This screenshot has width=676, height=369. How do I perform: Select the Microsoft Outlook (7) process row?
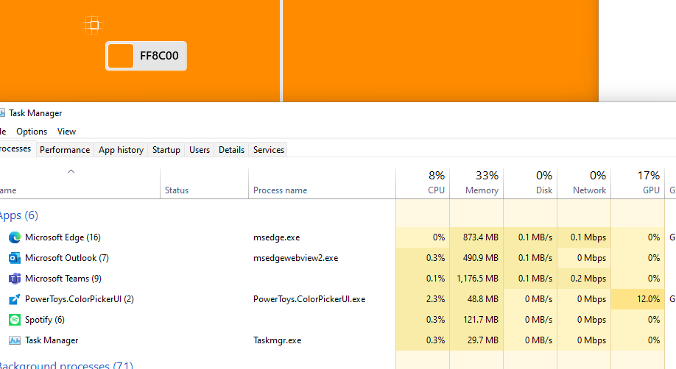coord(338,258)
